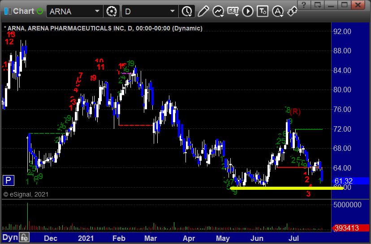Minimize the chart window
Screen dimensions: 371x244
pyautogui.click(x=331, y=5)
